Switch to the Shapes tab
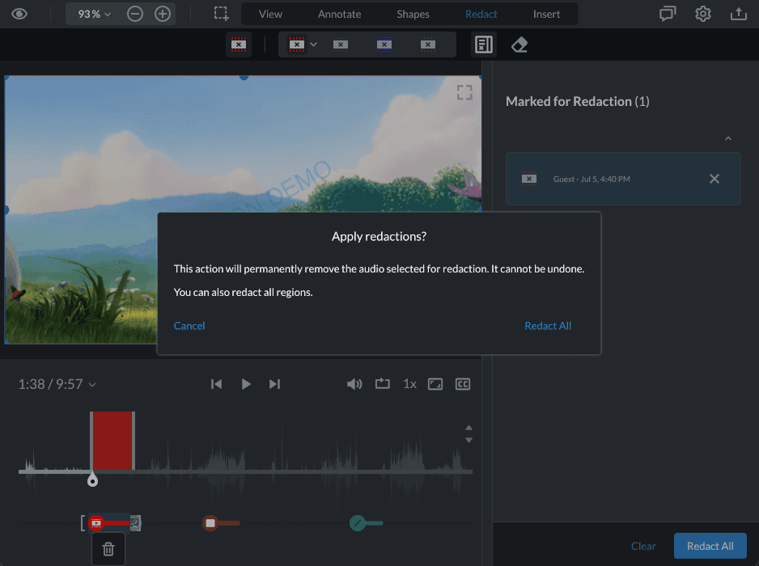This screenshot has height=566, width=759. pyautogui.click(x=413, y=14)
